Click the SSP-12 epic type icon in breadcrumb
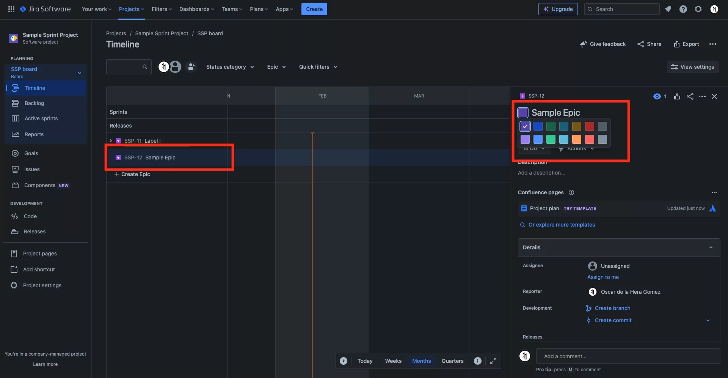728x378 pixels. coord(522,96)
